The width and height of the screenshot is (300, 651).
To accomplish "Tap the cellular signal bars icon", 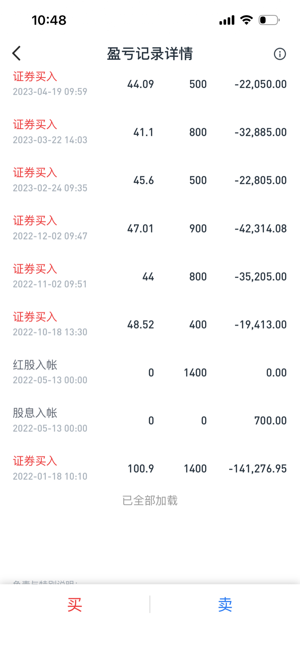I will 227,20.
